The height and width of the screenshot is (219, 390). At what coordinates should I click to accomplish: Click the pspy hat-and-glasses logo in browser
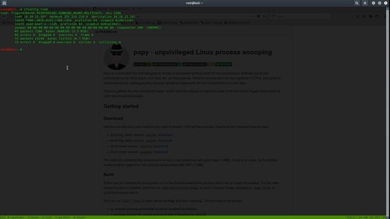pyautogui.click(x=116, y=57)
